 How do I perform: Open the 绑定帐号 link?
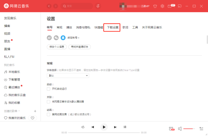click(73, 38)
